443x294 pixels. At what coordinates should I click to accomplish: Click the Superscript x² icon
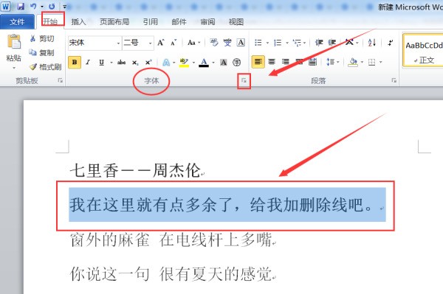148,63
